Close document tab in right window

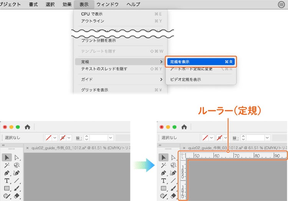click(x=184, y=148)
